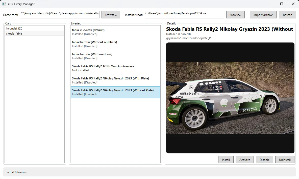Close the ACR Livery Manager window
The width and height of the screenshot is (299, 179).
click(x=293, y=4)
